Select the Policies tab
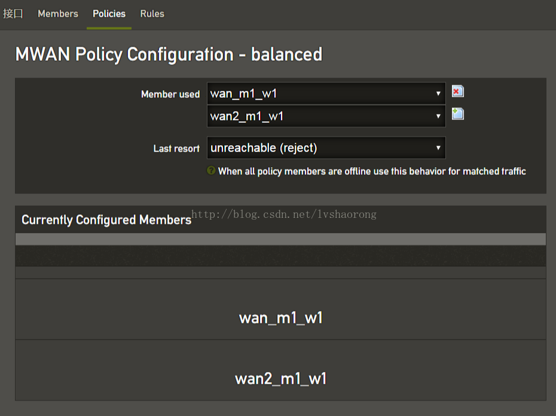 pyautogui.click(x=109, y=14)
